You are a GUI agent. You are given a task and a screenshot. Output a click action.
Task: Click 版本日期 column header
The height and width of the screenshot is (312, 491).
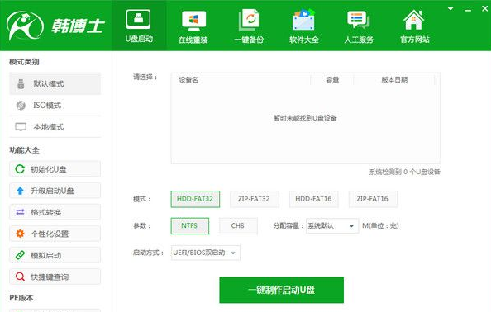click(x=394, y=80)
